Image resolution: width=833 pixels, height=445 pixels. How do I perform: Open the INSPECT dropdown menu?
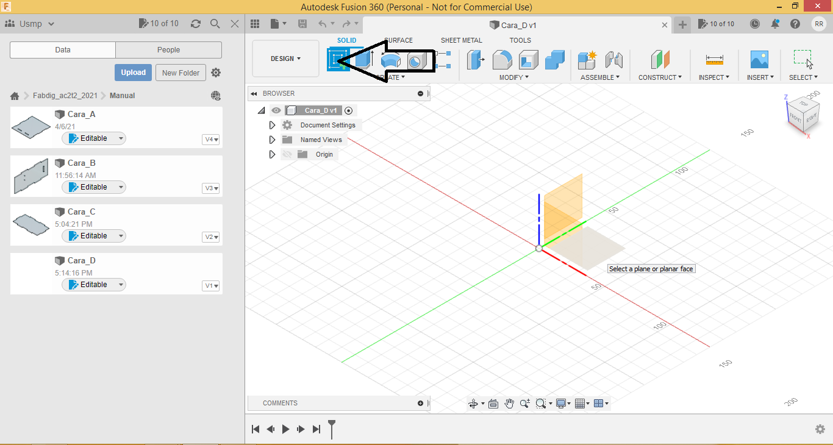point(714,77)
